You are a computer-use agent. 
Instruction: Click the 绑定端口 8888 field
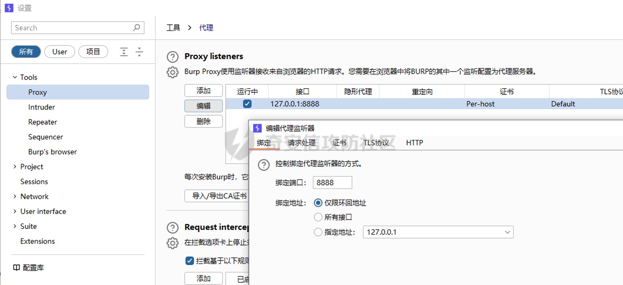coord(333,182)
